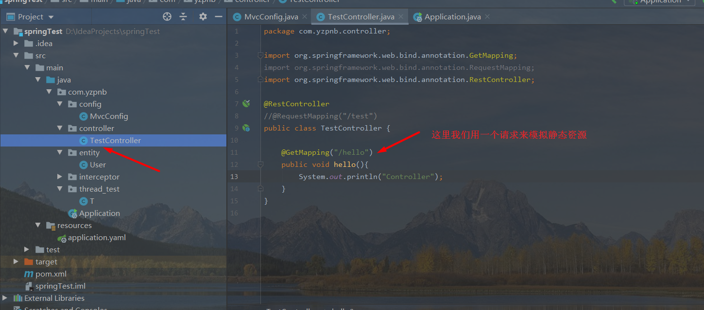Click the package declaration on line 1
Image resolution: width=704 pixels, height=310 pixels.
click(x=327, y=31)
